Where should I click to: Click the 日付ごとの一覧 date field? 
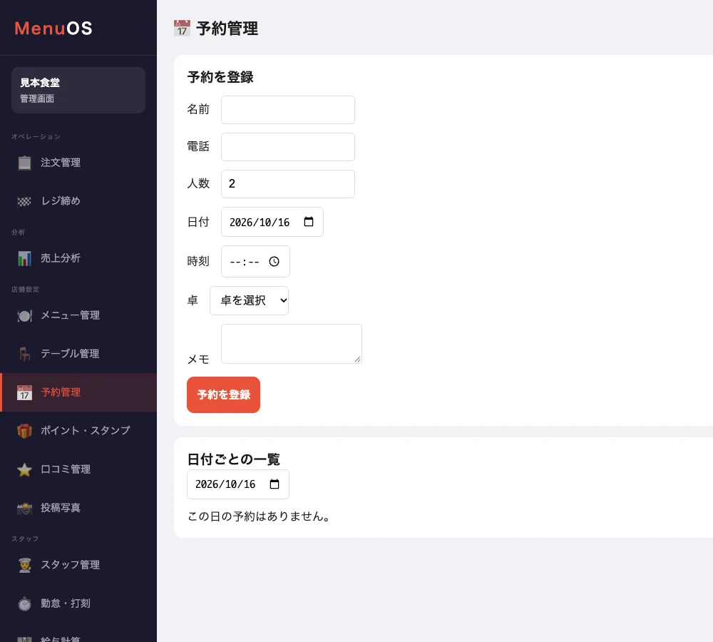(x=238, y=484)
